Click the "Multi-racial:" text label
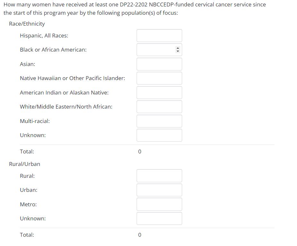 (x=35, y=121)
